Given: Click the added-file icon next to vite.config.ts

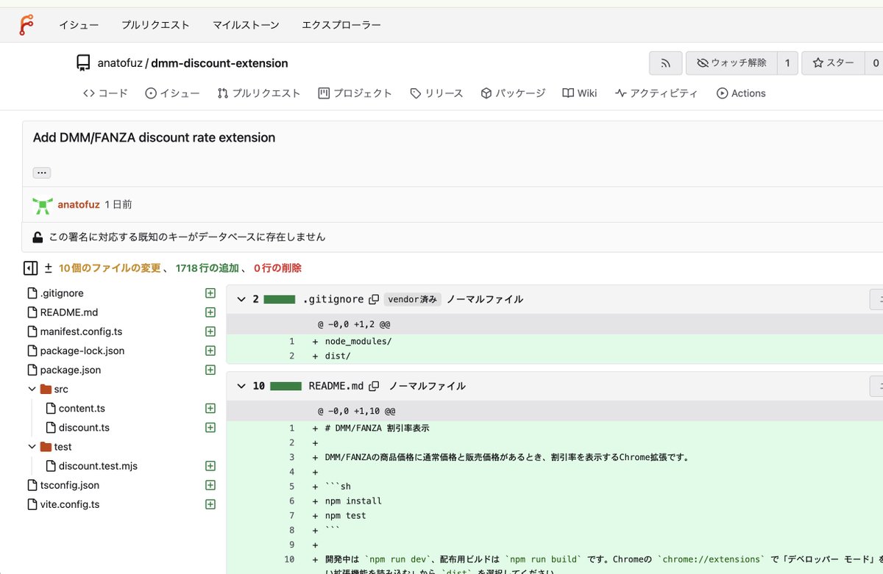Looking at the screenshot, I should pos(210,504).
